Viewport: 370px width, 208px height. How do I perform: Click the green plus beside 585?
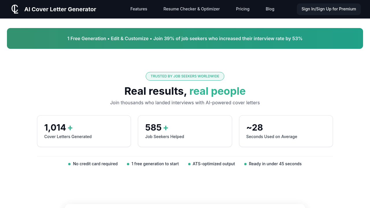(x=166, y=127)
